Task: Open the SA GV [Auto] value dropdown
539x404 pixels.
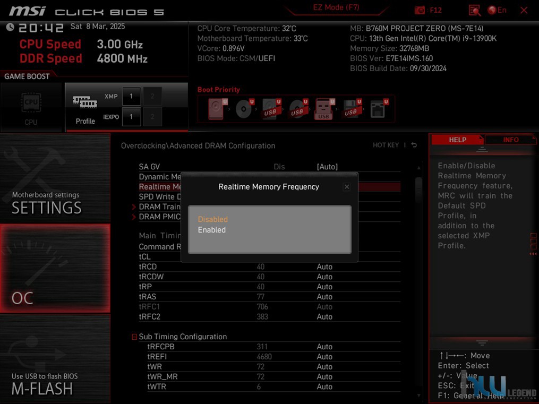Action: pos(327,167)
